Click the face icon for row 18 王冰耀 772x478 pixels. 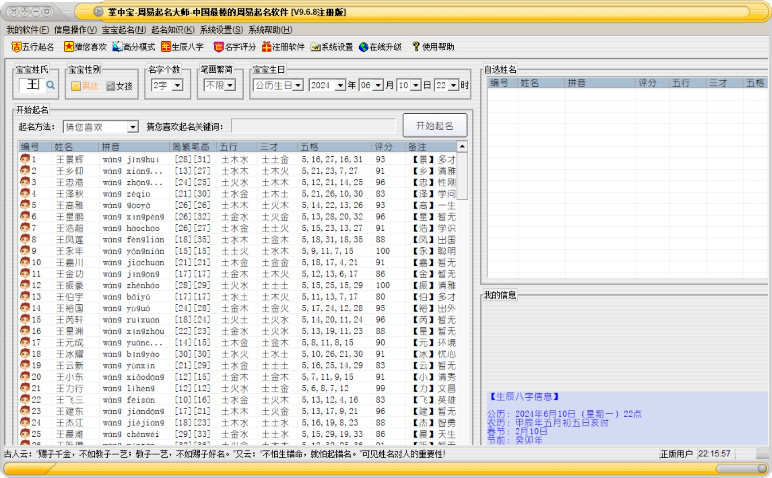coord(25,354)
